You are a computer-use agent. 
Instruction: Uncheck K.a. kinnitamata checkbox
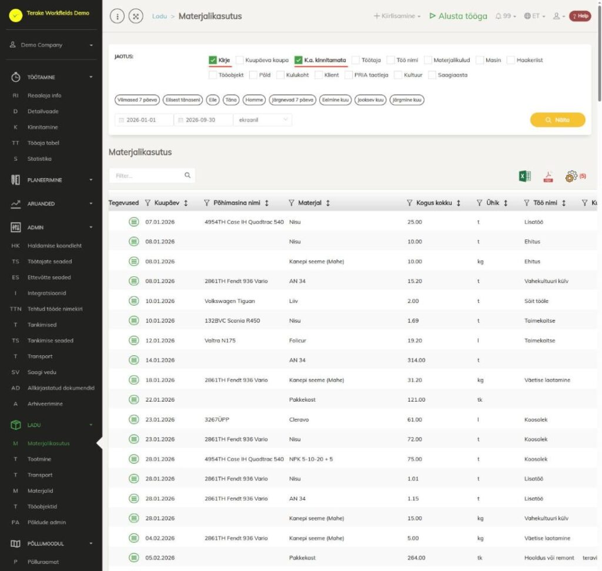(x=298, y=60)
